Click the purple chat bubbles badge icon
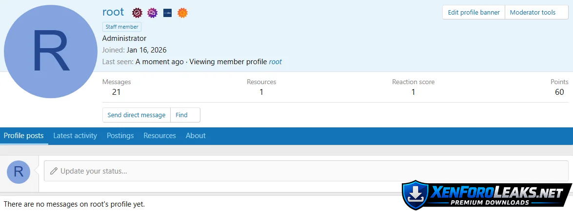 click(x=153, y=13)
